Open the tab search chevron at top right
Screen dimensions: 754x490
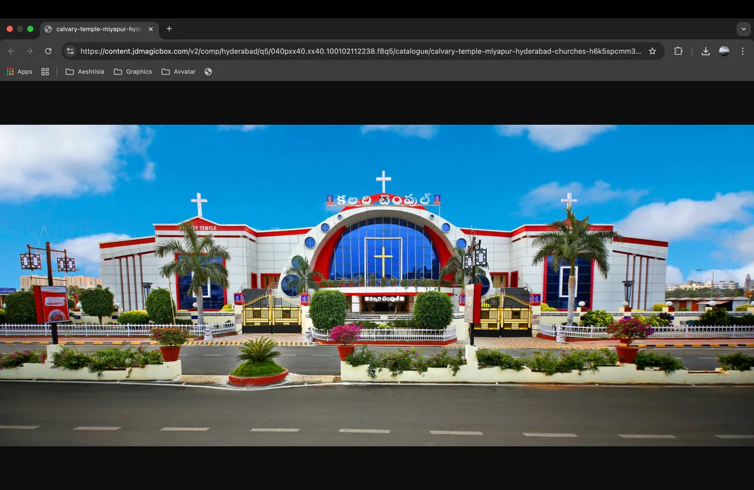744,28
